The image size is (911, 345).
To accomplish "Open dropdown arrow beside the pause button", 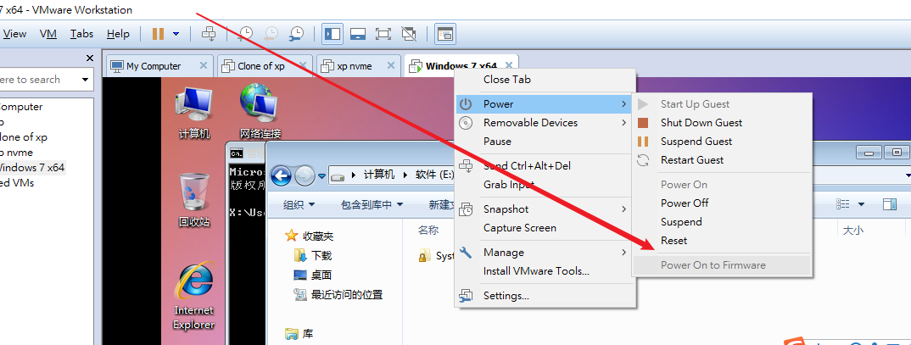I will [x=176, y=34].
